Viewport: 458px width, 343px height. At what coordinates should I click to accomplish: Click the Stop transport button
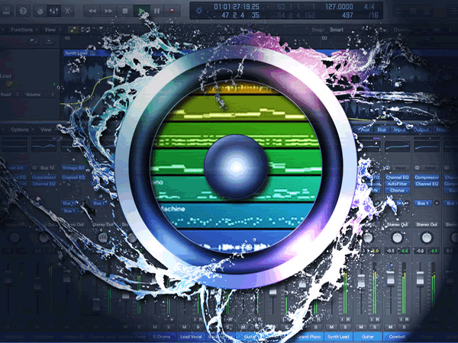click(125, 11)
